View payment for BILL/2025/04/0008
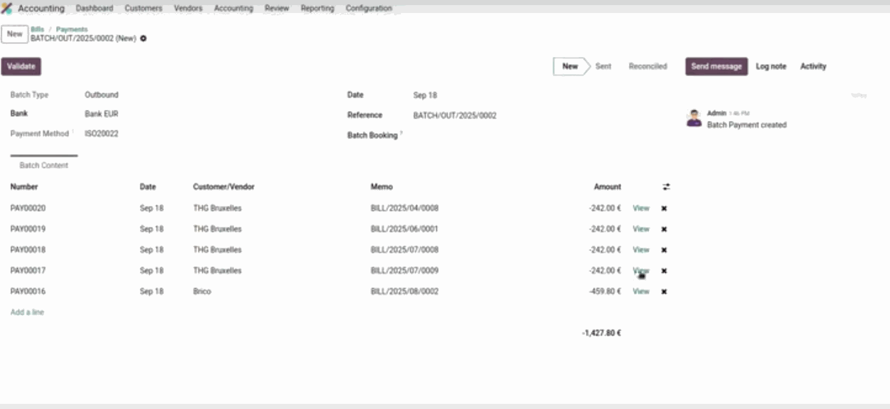Viewport: 890px width, 409px height. pos(641,208)
